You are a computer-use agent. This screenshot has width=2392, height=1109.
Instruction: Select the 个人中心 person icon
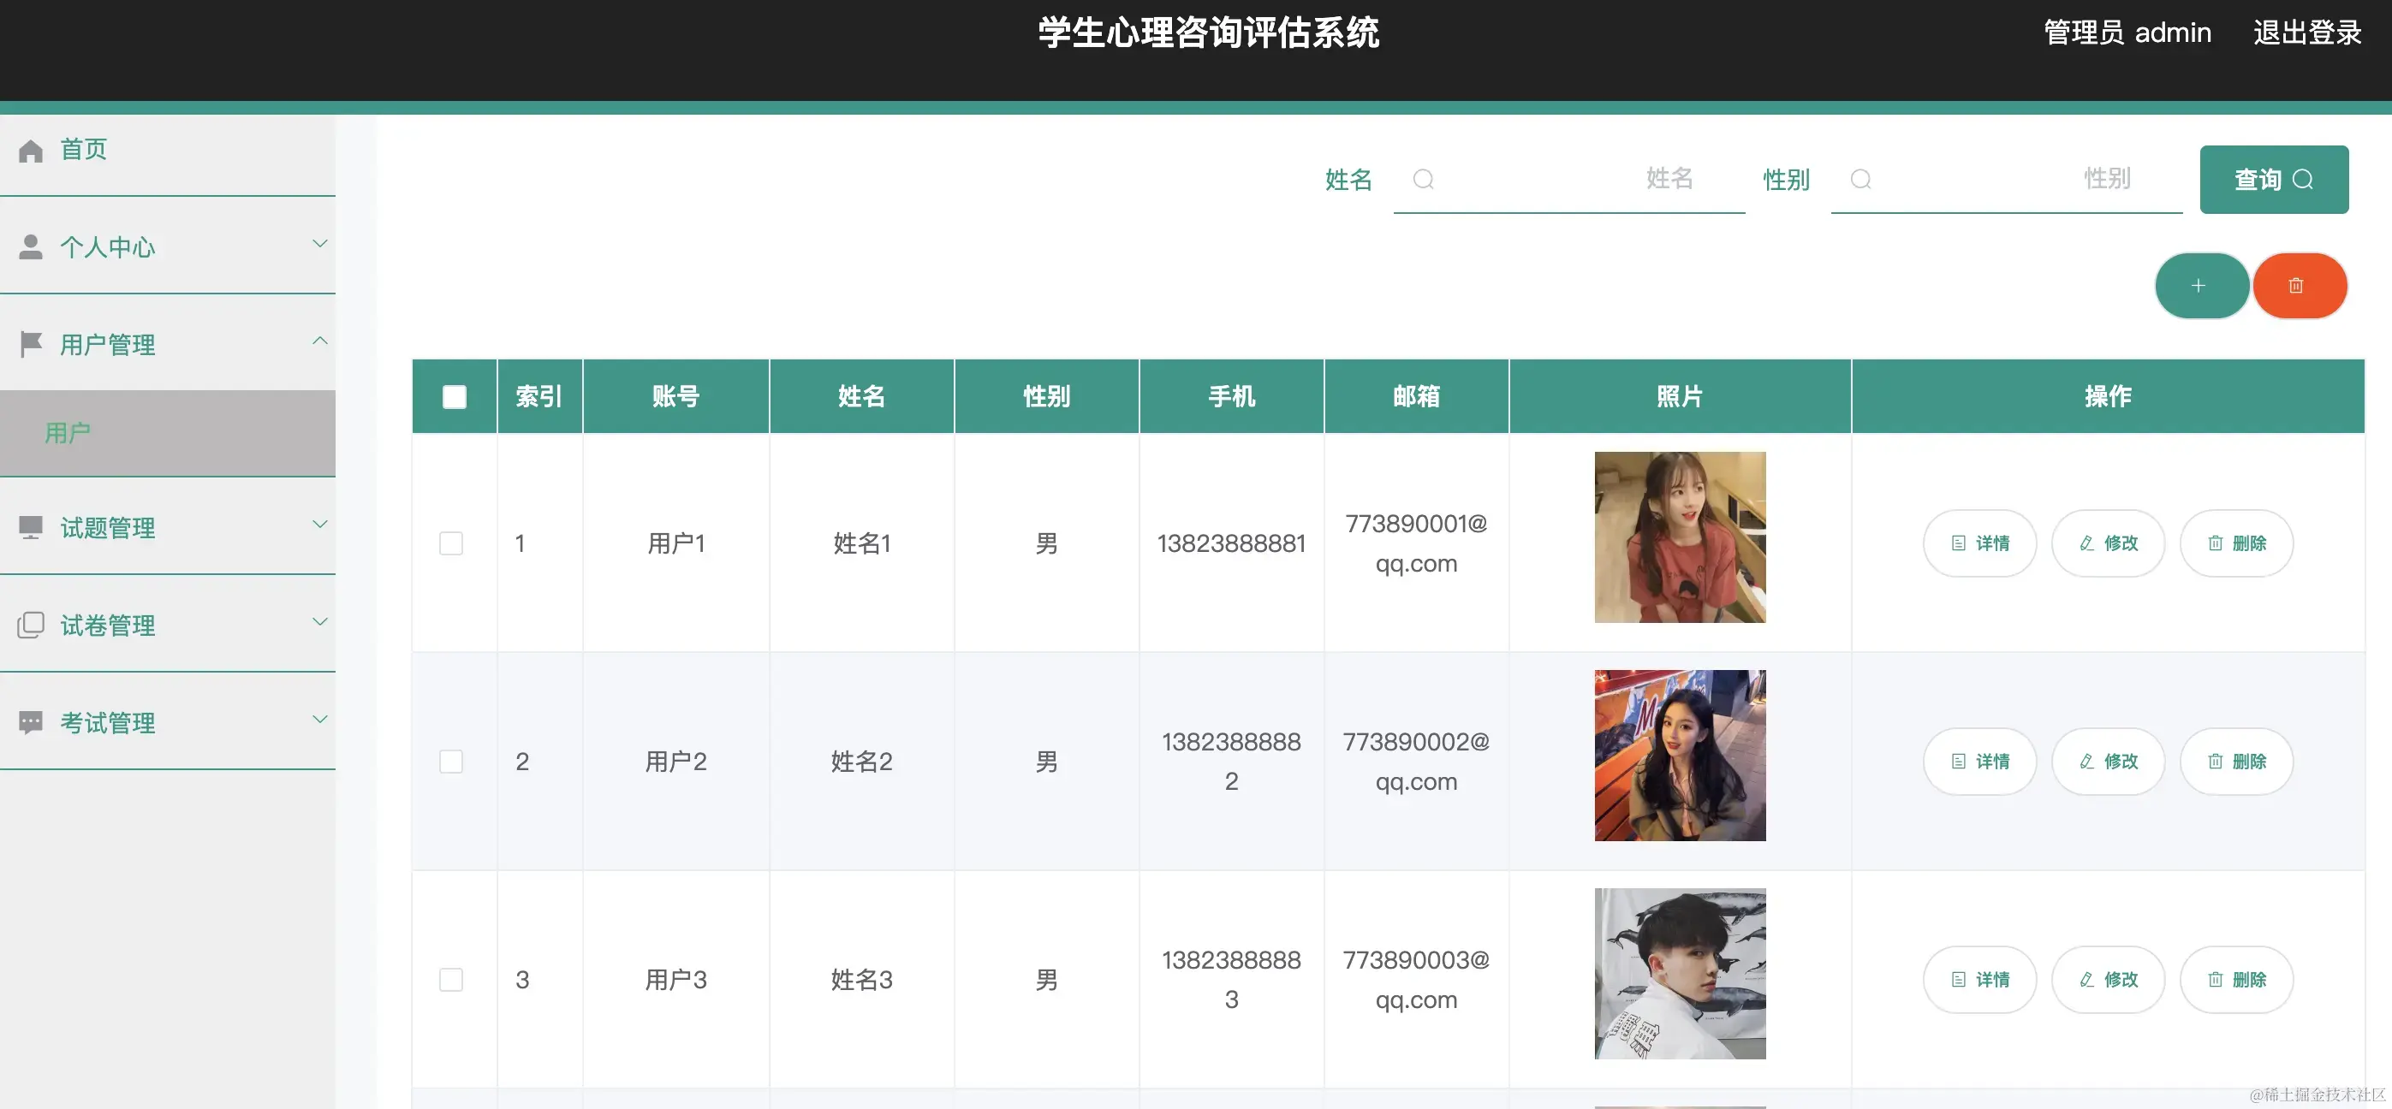tap(31, 246)
